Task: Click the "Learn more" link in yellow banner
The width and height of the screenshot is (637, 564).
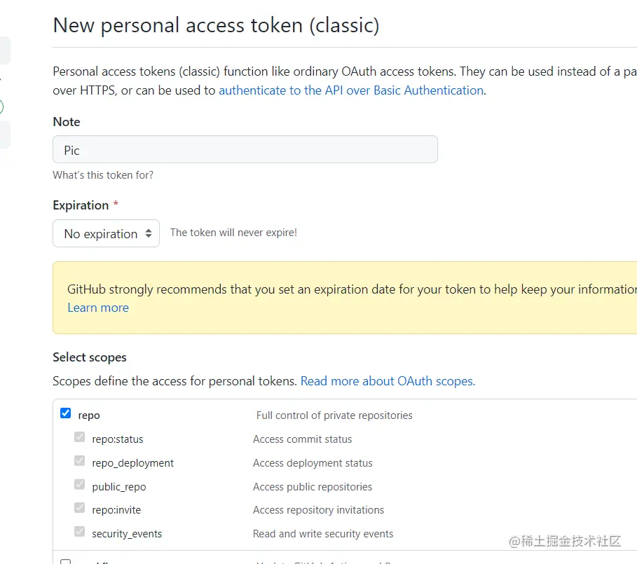Action: click(98, 308)
